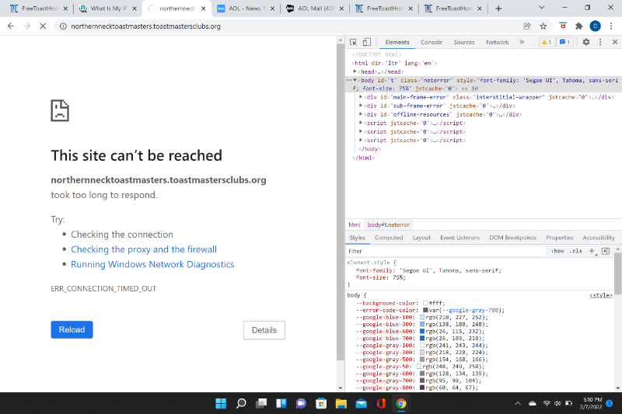Expand the last script node
The width and height of the screenshot is (622, 414).
point(361,140)
